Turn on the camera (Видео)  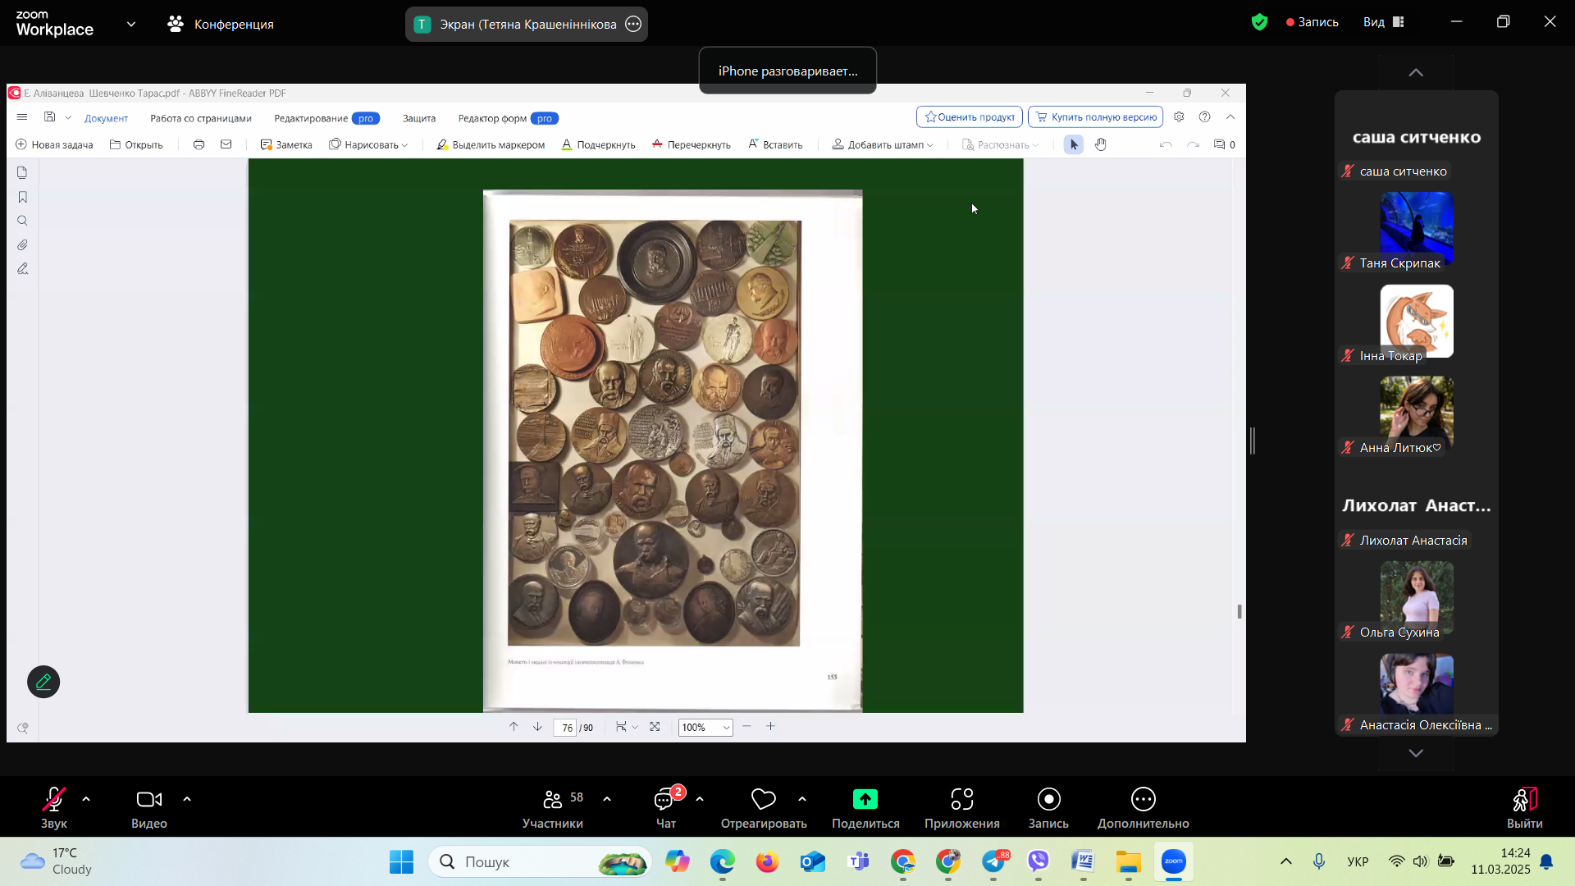point(148,799)
